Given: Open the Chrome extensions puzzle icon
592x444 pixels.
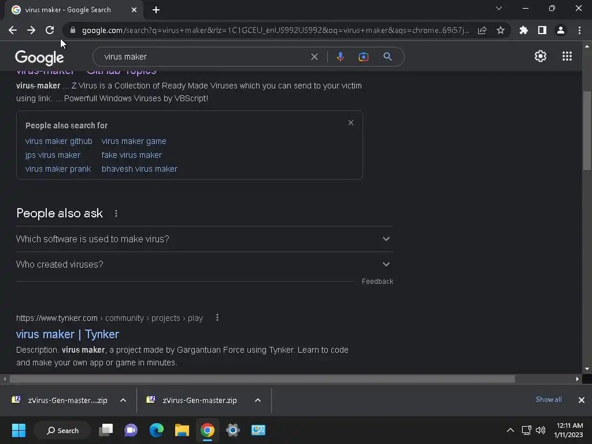Looking at the screenshot, I should pyautogui.click(x=524, y=30).
